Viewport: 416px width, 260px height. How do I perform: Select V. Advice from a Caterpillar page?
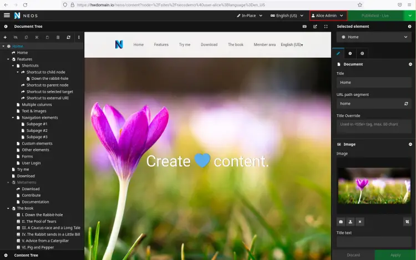[x=45, y=241]
